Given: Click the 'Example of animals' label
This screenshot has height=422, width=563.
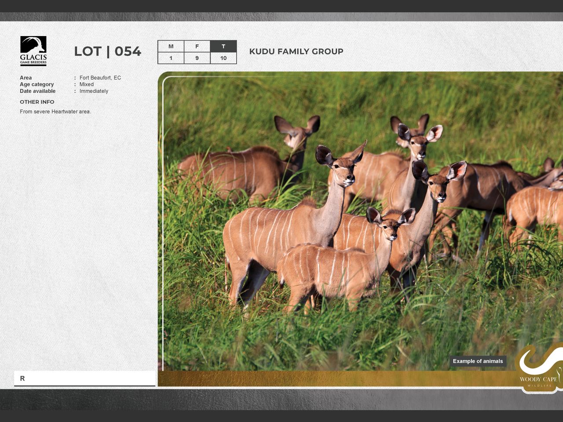Looking at the screenshot, I should tap(478, 361).
